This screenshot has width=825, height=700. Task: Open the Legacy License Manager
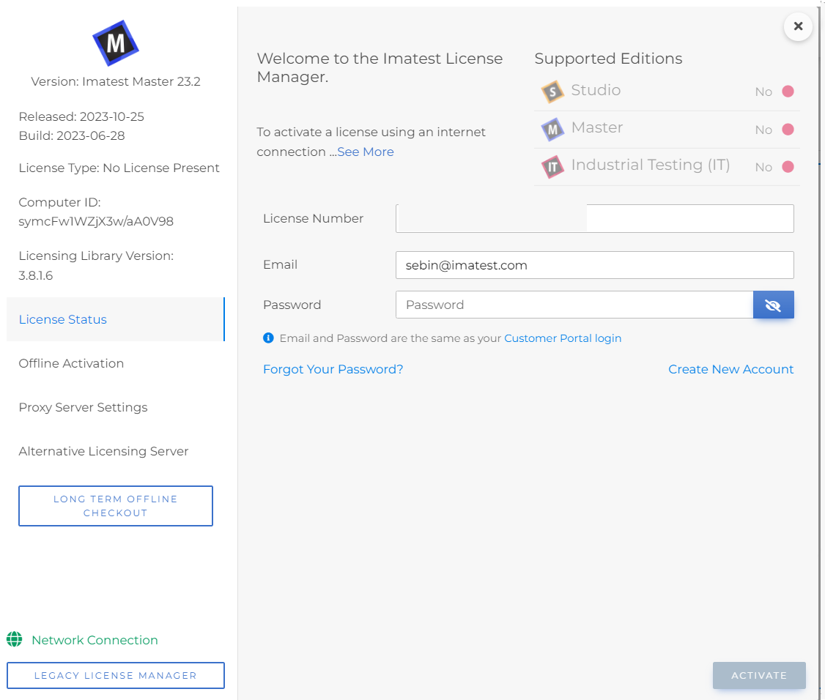coord(116,675)
